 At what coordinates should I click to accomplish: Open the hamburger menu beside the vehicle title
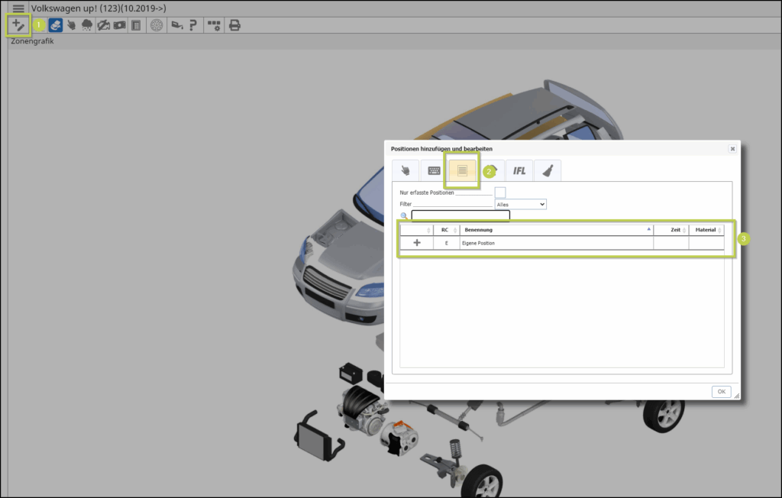click(x=18, y=8)
